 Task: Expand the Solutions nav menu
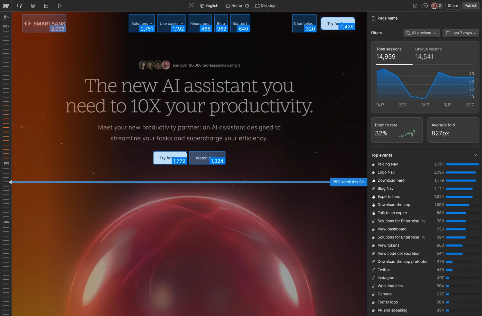tap(142, 23)
